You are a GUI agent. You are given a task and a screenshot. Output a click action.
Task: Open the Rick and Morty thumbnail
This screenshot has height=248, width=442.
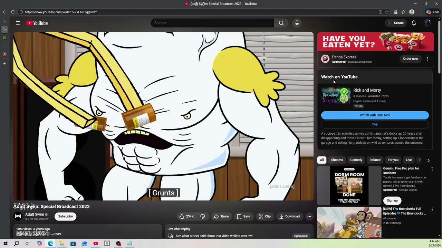[336, 95]
